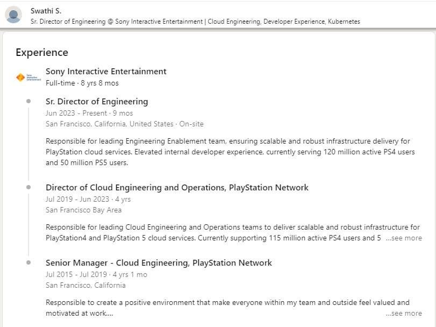Click the timeline bullet beside Sr. Director of Engineering
This screenshot has width=436, height=327.
click(x=28, y=101)
